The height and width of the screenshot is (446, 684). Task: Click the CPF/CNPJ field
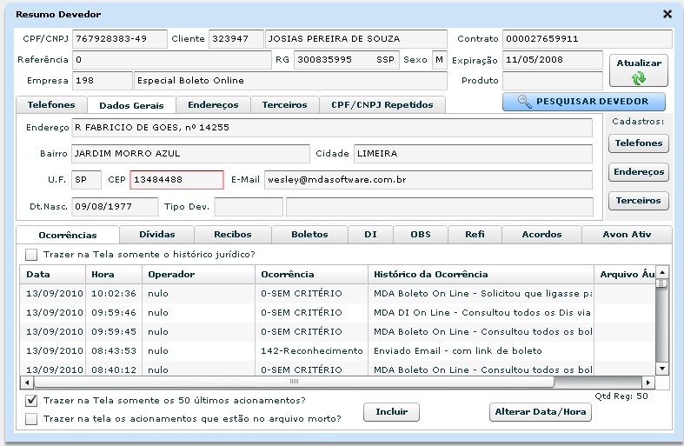coord(120,39)
